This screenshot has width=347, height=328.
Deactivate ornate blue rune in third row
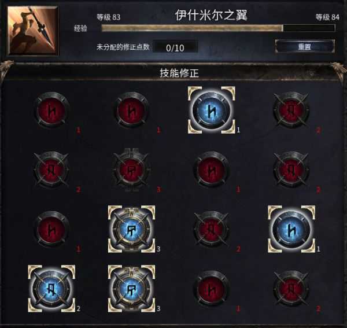tap(131, 229)
